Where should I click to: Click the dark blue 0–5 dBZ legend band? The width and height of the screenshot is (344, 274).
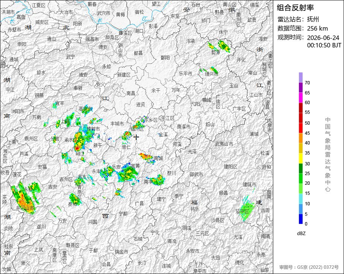(x=300, y=219)
